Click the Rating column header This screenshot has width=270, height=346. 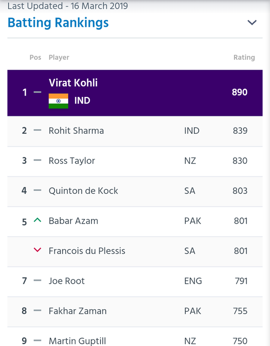pos(244,58)
